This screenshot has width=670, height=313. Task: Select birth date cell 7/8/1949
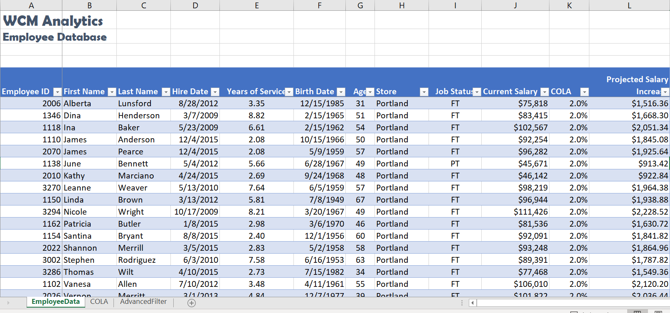(x=320, y=200)
